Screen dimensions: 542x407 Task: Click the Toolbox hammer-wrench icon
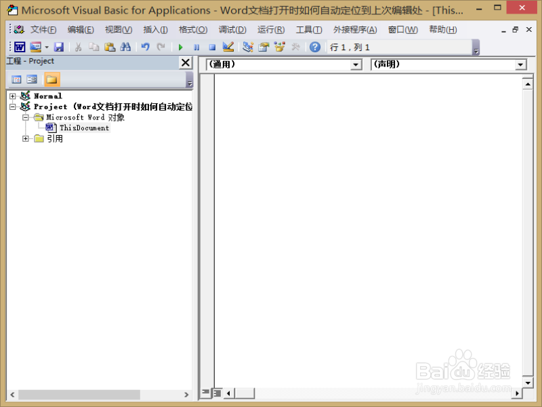point(295,47)
